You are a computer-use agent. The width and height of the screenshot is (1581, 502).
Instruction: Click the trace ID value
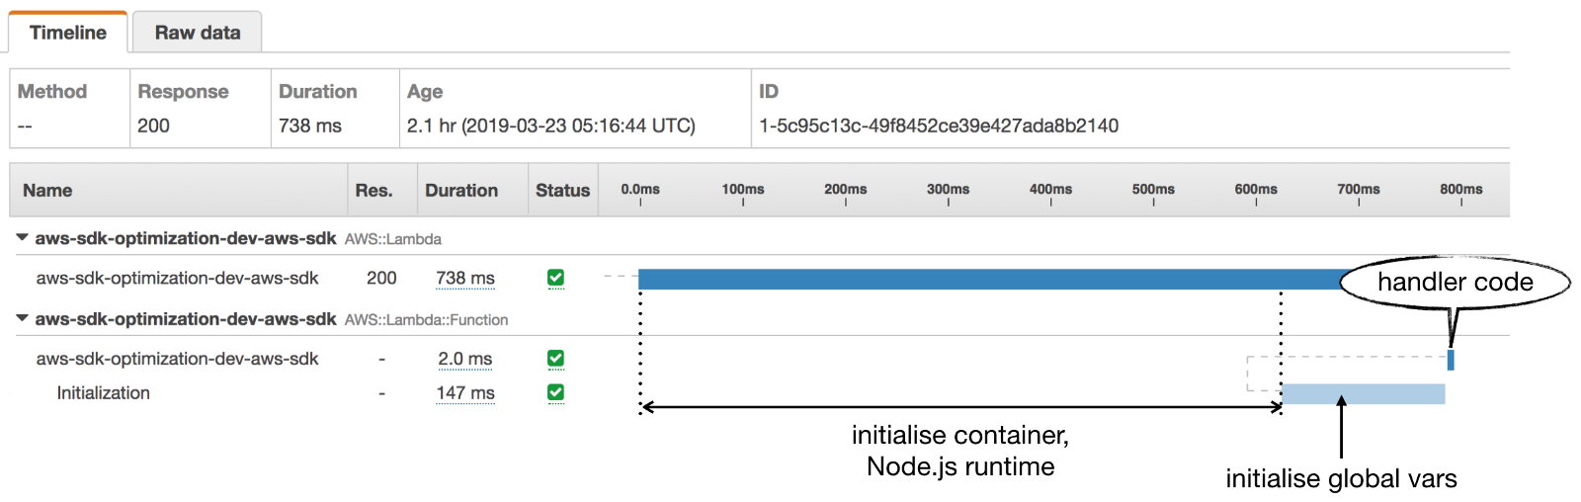point(938,125)
